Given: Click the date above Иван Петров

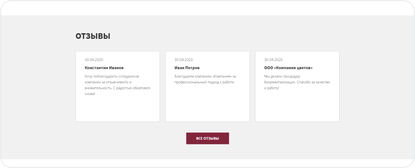Looking at the screenshot, I should [x=184, y=60].
